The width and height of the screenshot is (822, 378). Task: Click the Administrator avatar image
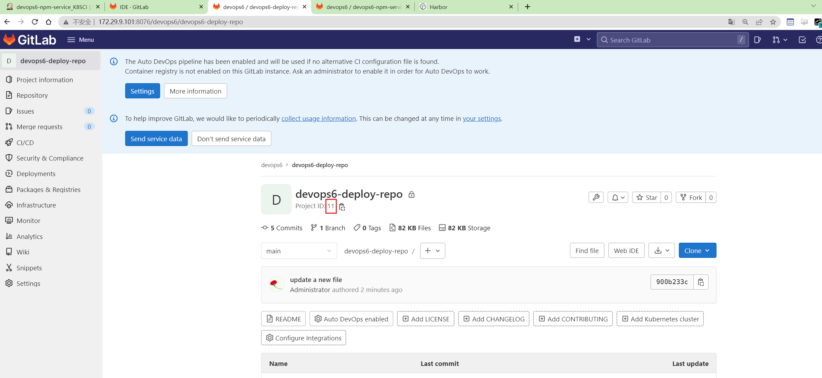tap(276, 284)
